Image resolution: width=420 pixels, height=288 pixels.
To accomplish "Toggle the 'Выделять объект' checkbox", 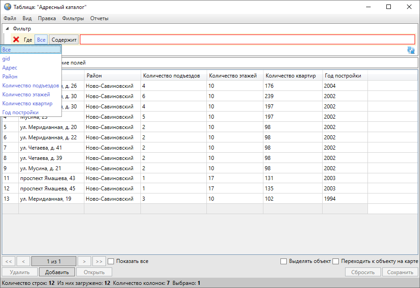I will pos(283,261).
